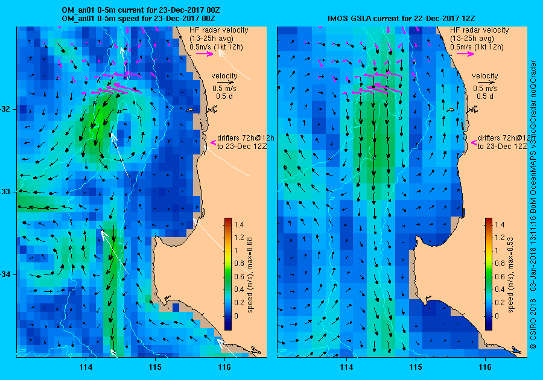Click the "speed (m/s), max=0.53" label
The image size is (543, 380).
[x=510, y=275]
